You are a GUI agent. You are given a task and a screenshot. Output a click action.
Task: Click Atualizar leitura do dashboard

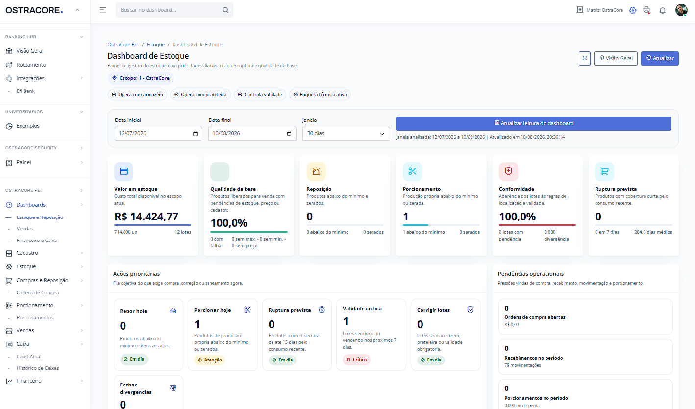pos(533,123)
